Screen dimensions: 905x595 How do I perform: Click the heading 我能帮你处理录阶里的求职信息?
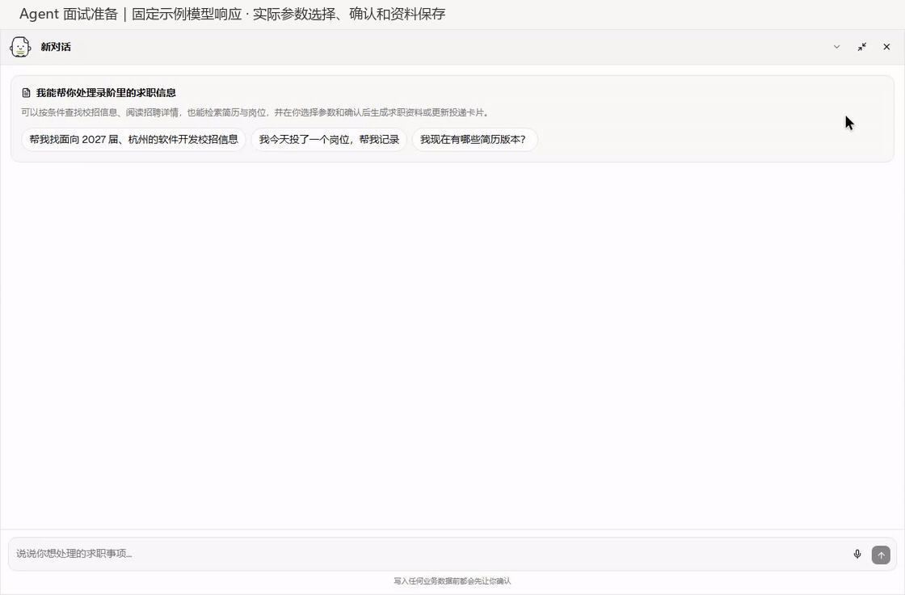click(x=106, y=92)
